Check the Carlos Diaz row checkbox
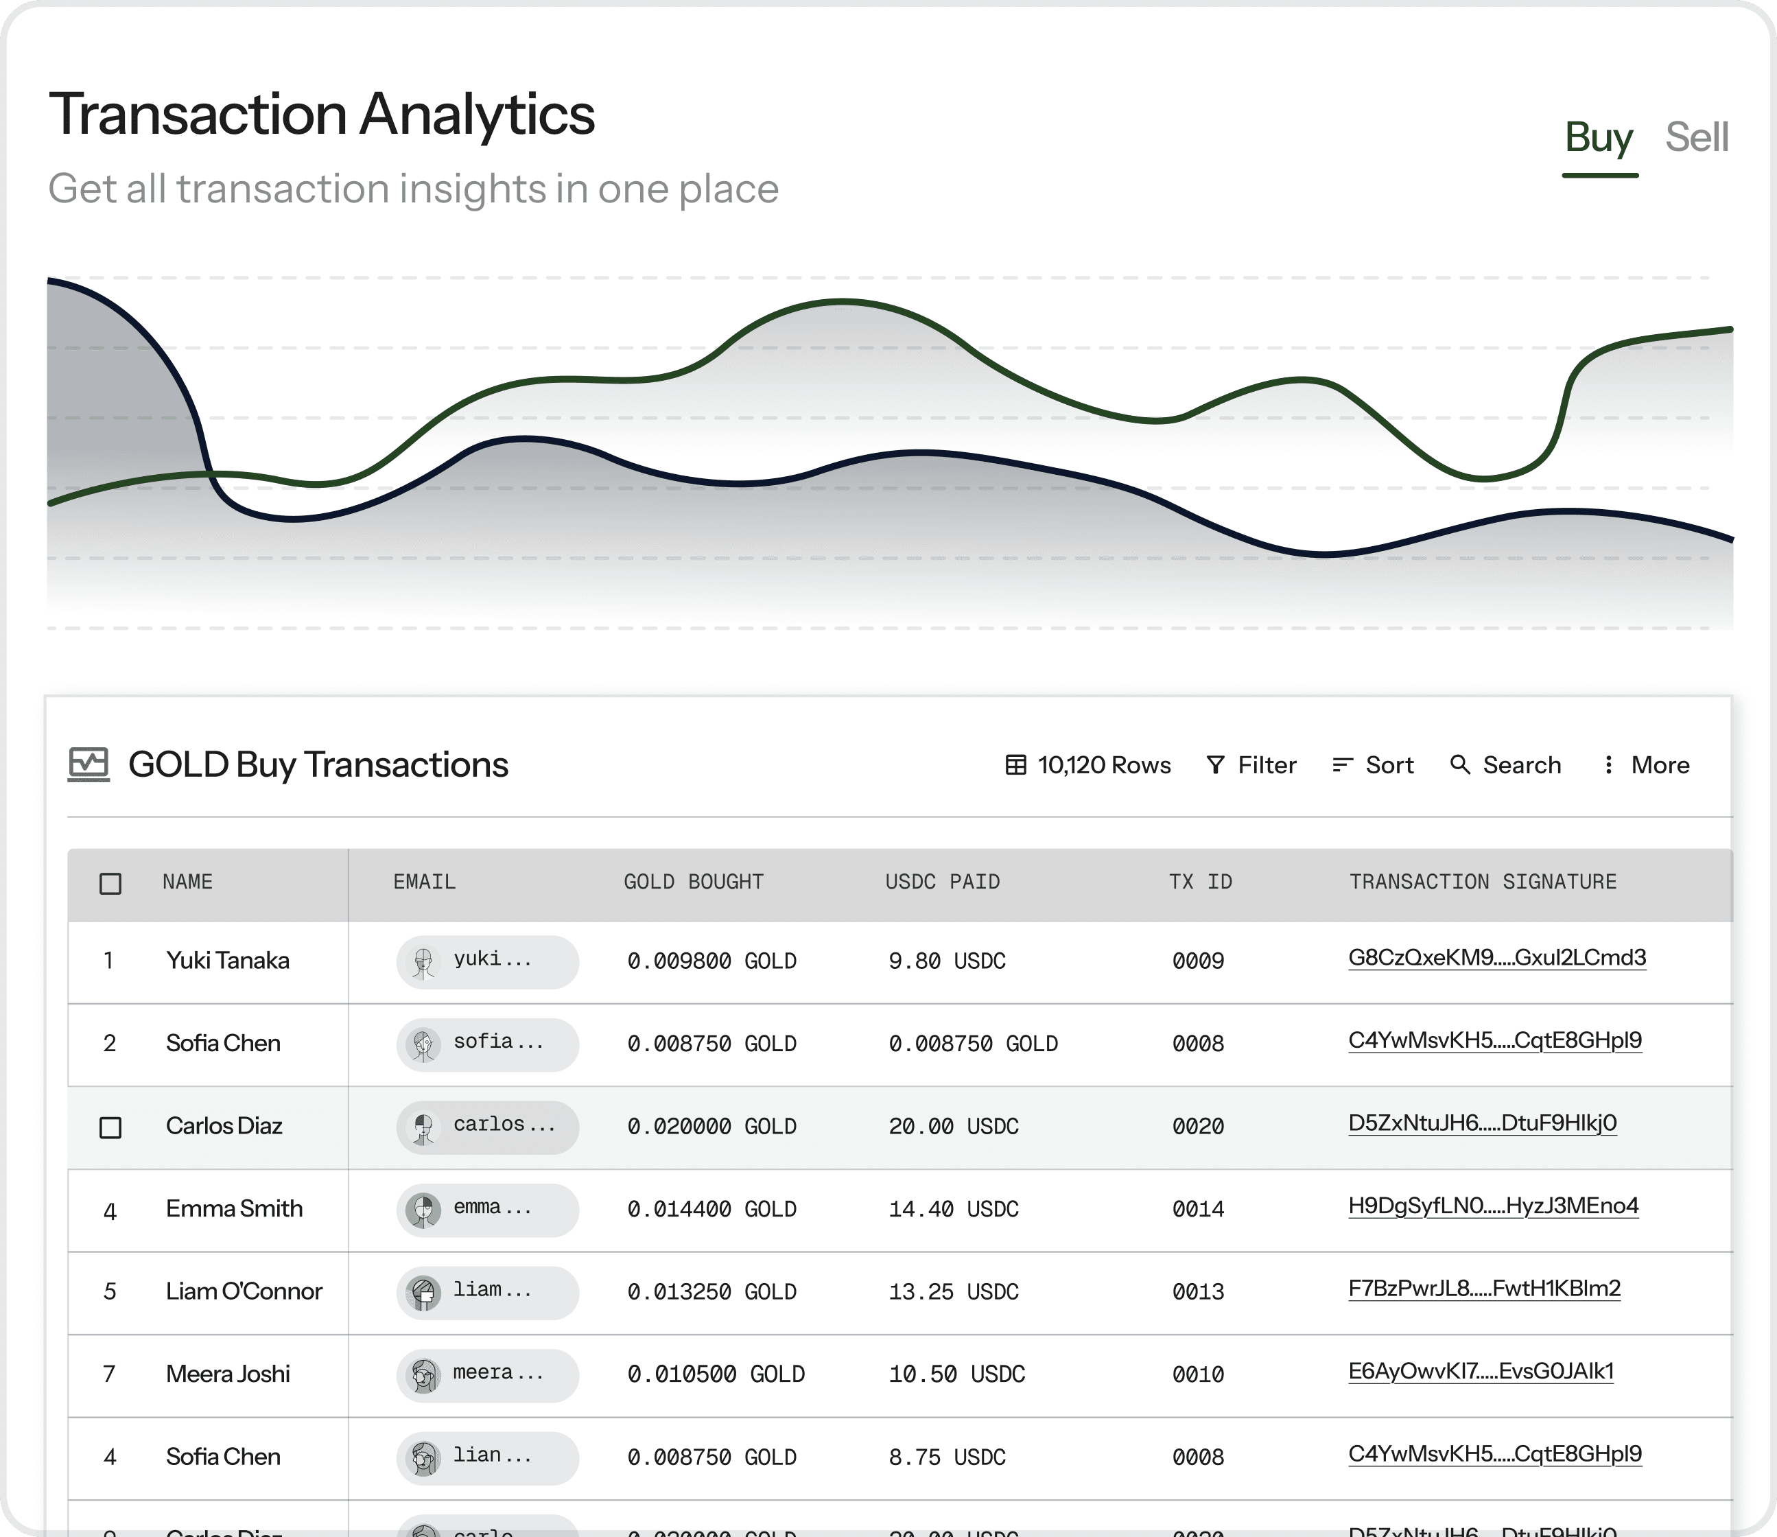Image resolution: width=1777 pixels, height=1537 pixels. click(x=110, y=1127)
